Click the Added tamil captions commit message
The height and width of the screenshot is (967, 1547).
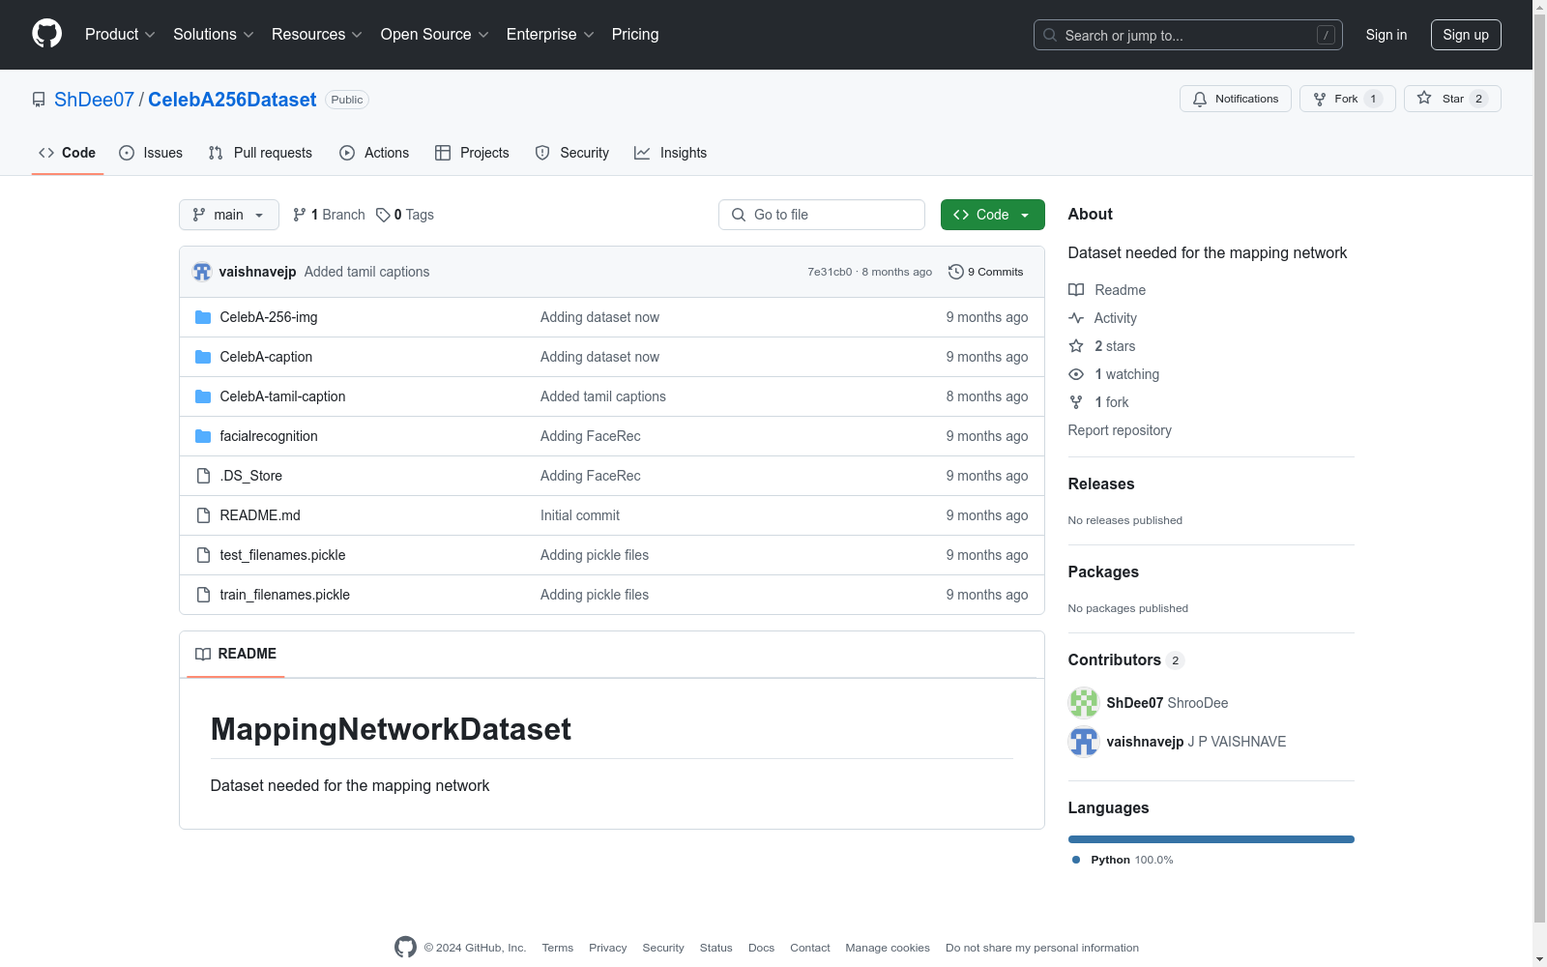[x=366, y=272]
